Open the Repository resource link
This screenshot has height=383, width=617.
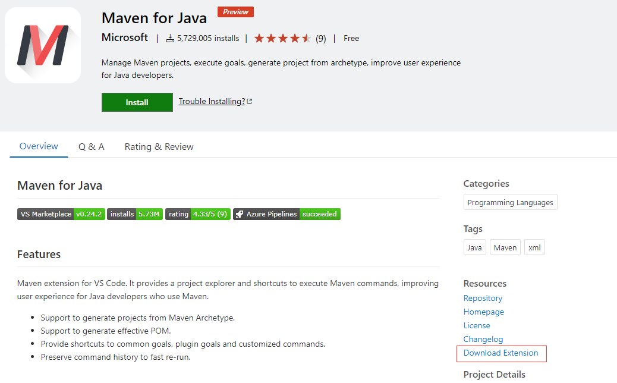pyautogui.click(x=483, y=299)
